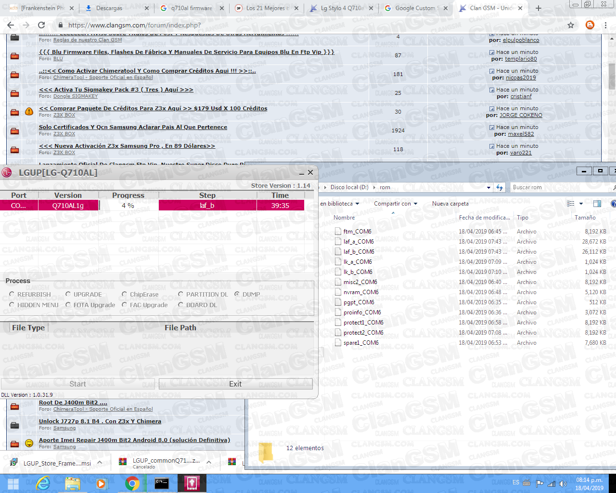Viewport: 616px width, 493px height.
Task: Select the FOTA Upgrade option
Action: coord(90,305)
